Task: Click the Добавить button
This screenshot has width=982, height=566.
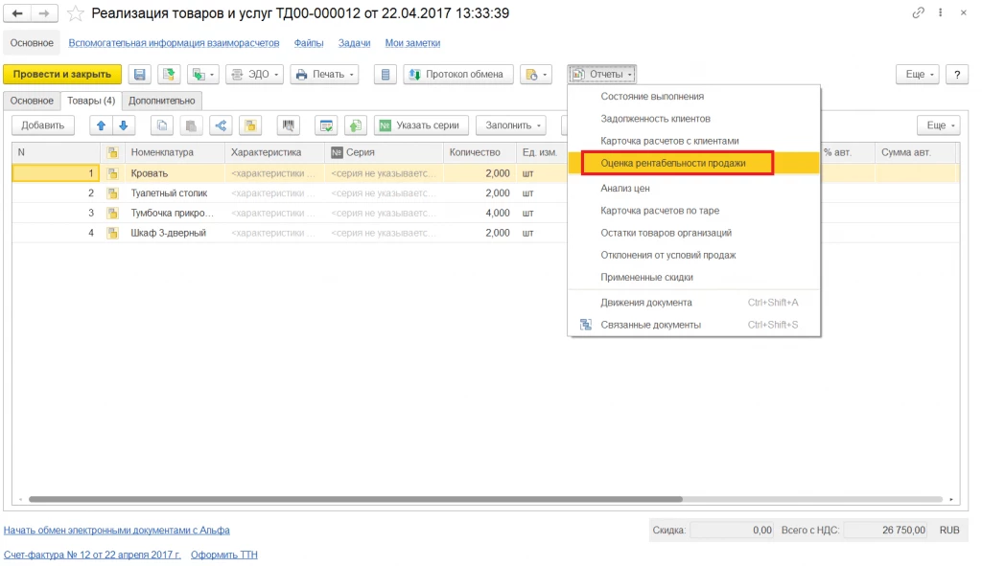Action: pyautogui.click(x=42, y=125)
